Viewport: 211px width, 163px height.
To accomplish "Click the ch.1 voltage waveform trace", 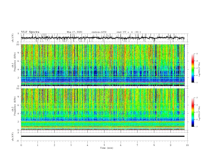I will click(103, 38).
